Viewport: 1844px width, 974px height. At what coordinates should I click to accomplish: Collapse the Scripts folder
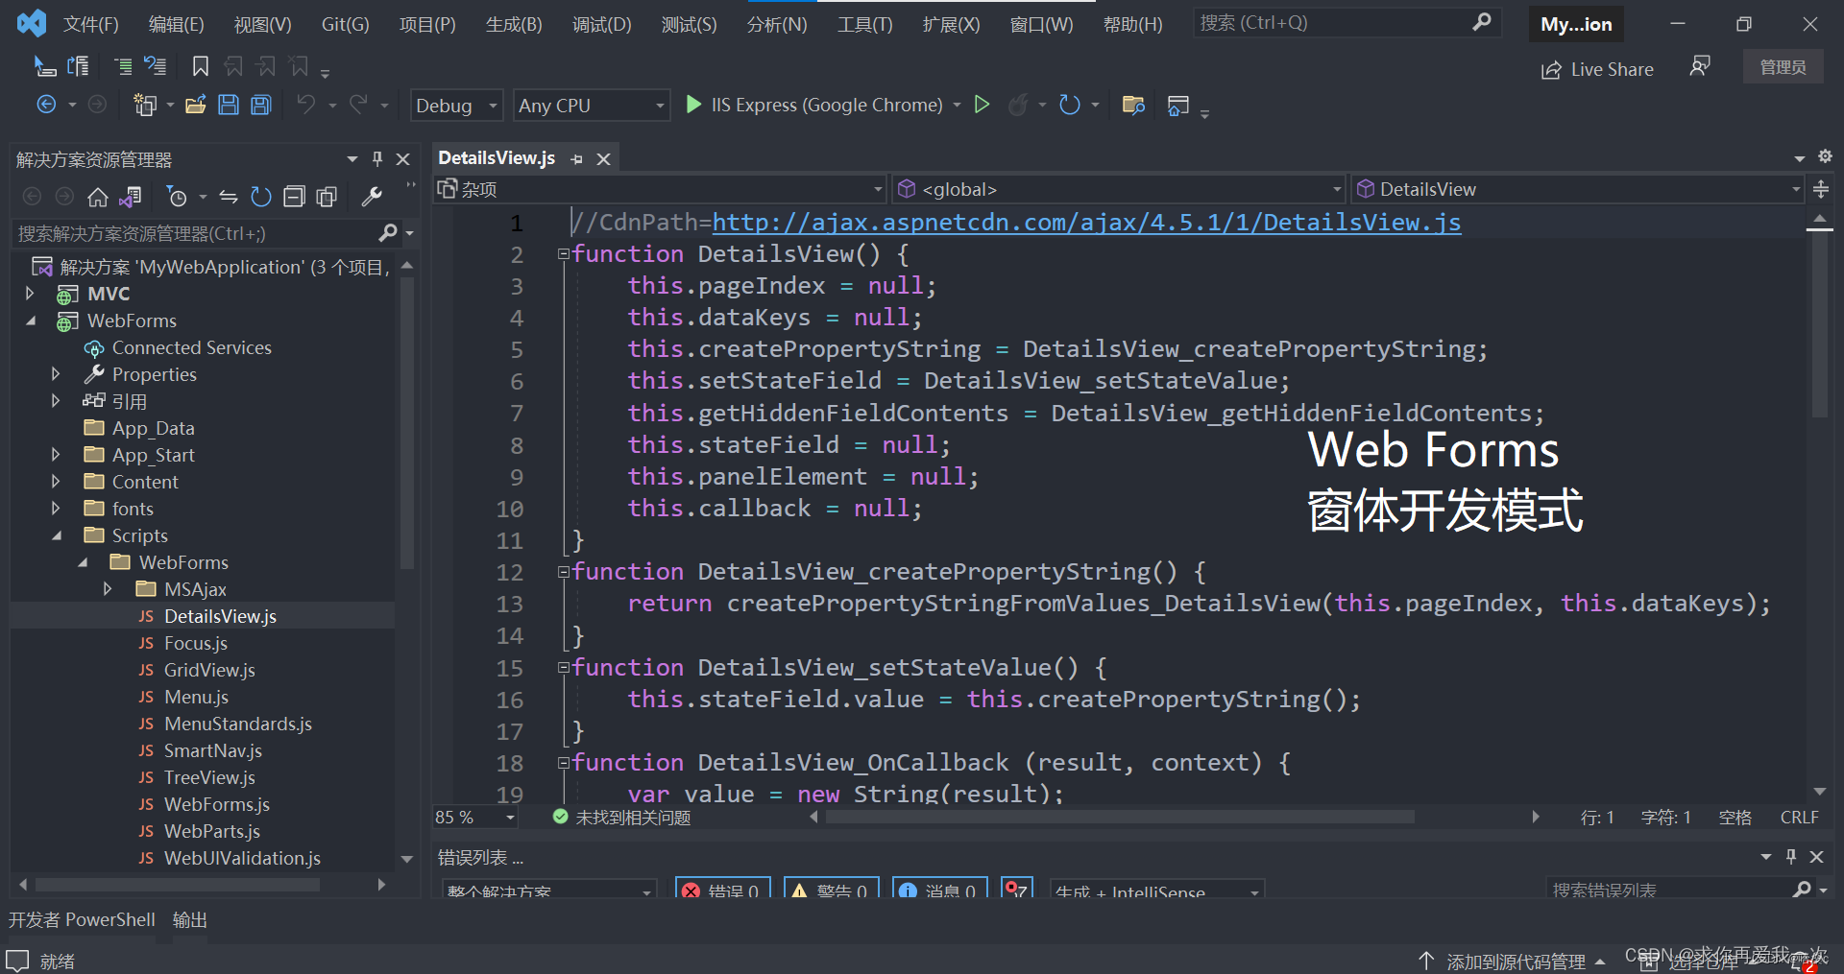(x=57, y=535)
